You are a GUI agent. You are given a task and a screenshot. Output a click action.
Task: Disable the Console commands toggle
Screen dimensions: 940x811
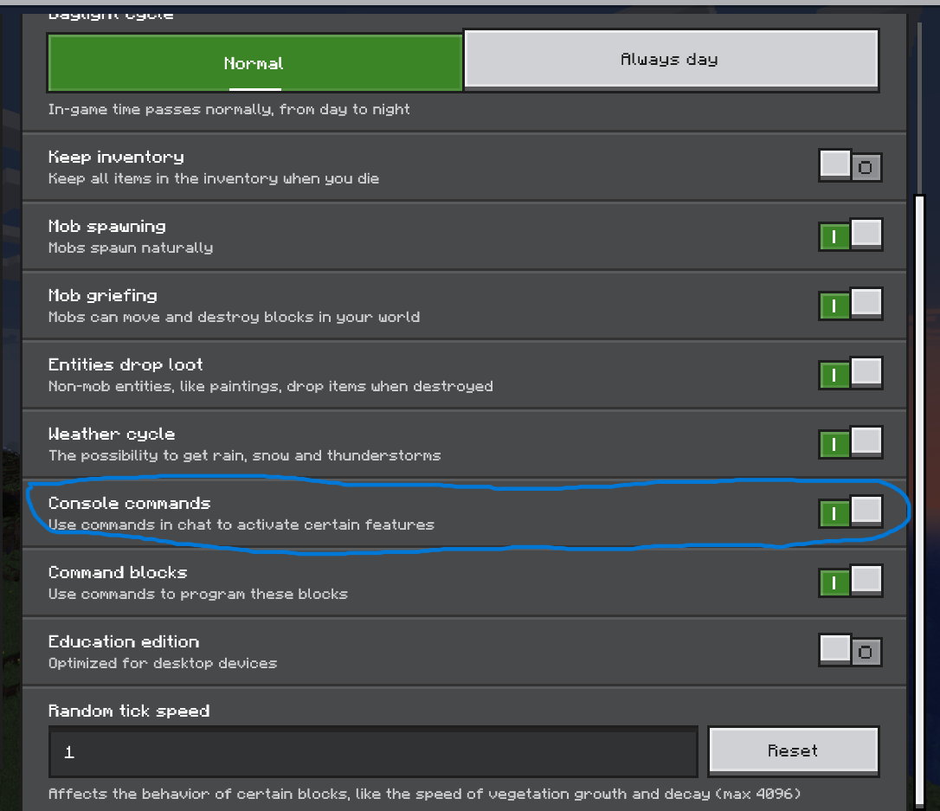pos(849,512)
